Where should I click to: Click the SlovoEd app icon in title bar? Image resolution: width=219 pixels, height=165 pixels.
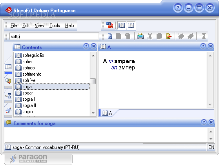9,10
